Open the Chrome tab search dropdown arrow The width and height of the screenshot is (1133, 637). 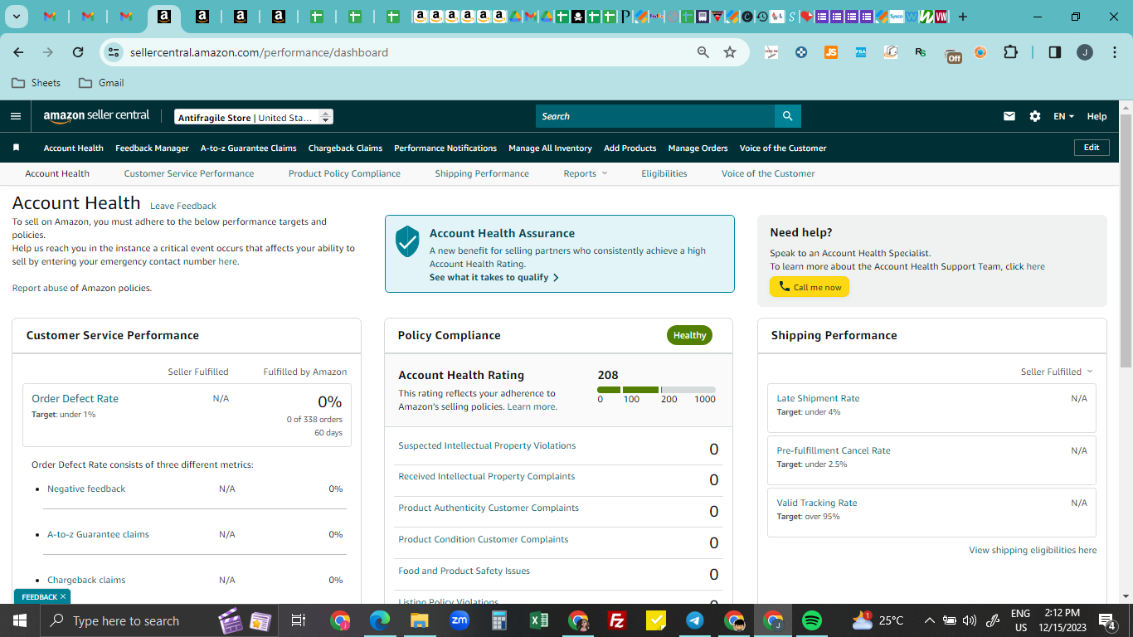(x=17, y=17)
